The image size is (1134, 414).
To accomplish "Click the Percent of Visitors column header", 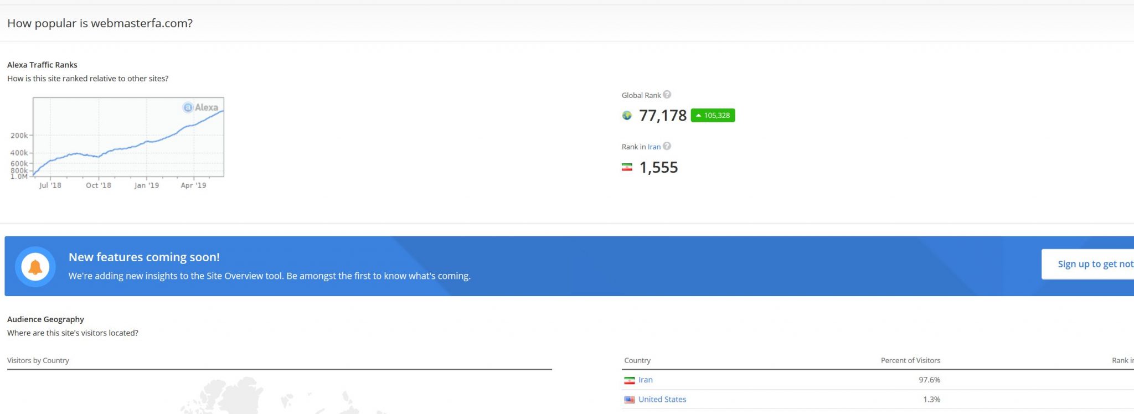I will pyautogui.click(x=910, y=360).
